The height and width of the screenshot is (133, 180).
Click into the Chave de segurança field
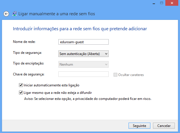(83, 74)
